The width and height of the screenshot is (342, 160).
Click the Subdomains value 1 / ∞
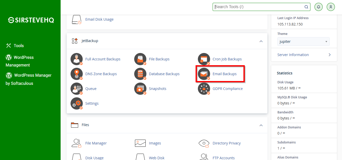coord(281,148)
